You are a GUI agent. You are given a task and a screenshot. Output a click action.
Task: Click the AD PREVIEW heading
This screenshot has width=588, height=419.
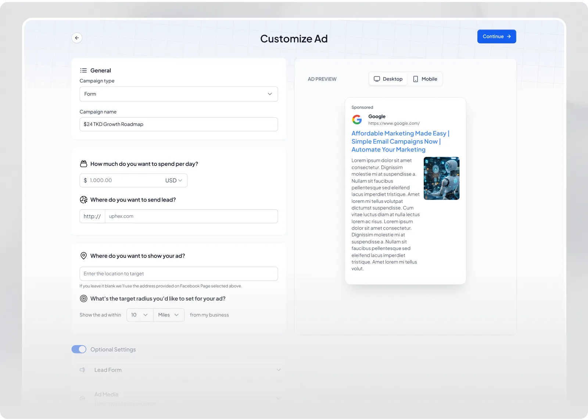pos(322,79)
